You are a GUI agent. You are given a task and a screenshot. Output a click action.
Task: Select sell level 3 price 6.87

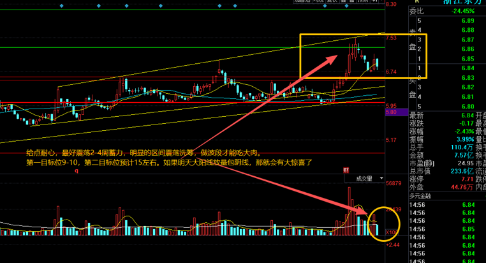pyautogui.click(x=468, y=40)
